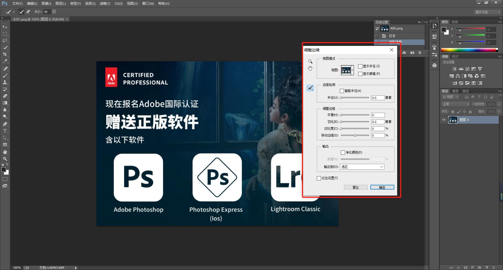Switch to the 通道 tab
This screenshot has height=270, width=503.
tap(455, 91)
